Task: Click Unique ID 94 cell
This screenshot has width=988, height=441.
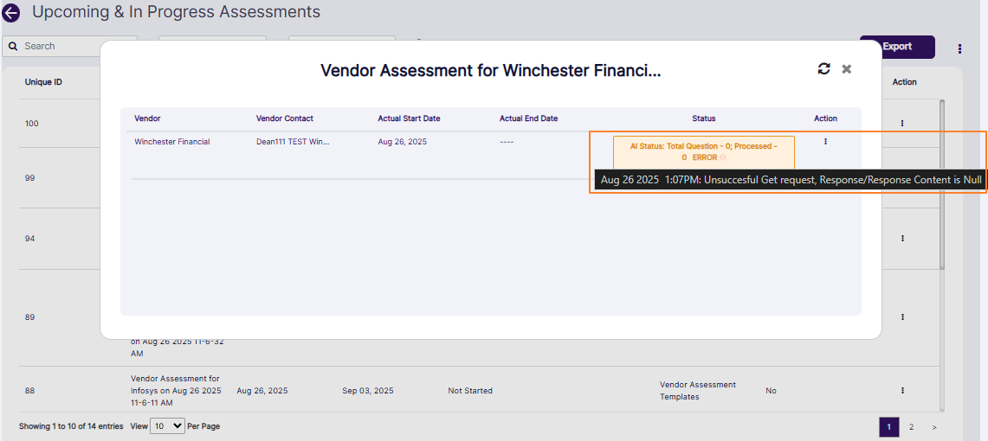Action: (29, 239)
